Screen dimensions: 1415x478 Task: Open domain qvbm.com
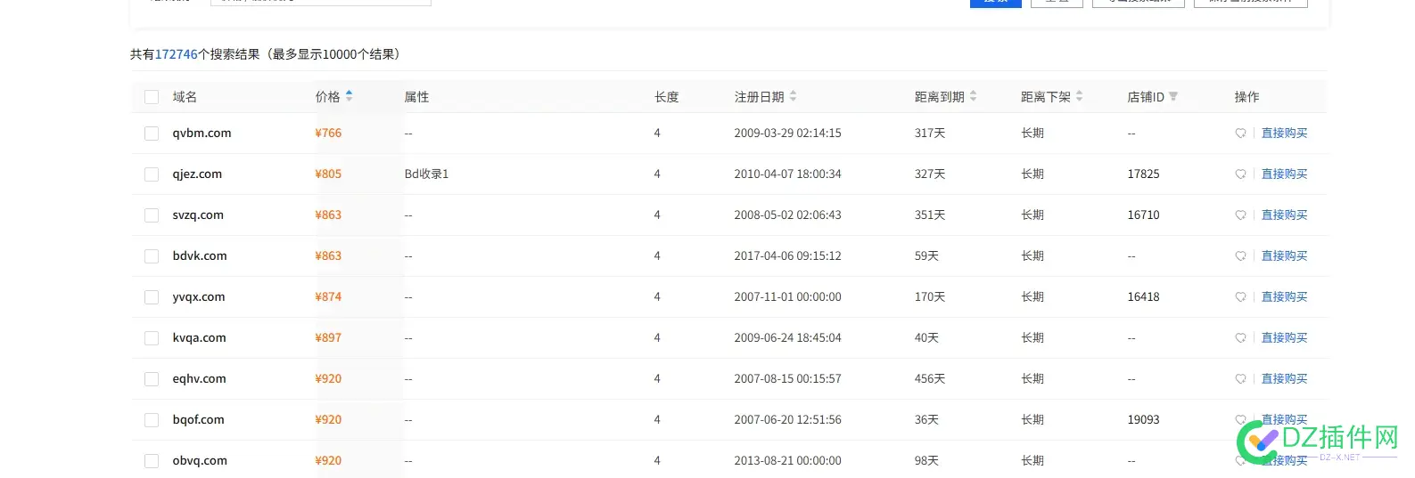pyautogui.click(x=202, y=134)
